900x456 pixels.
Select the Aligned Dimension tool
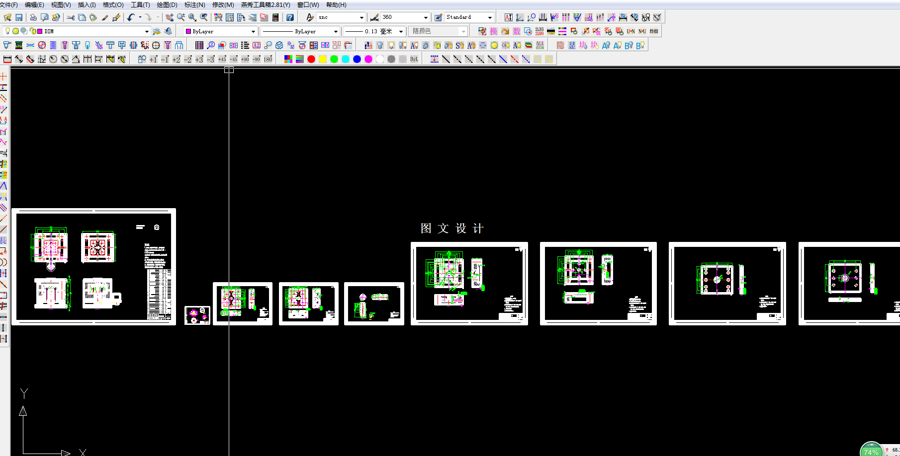pyautogui.click(x=19, y=59)
